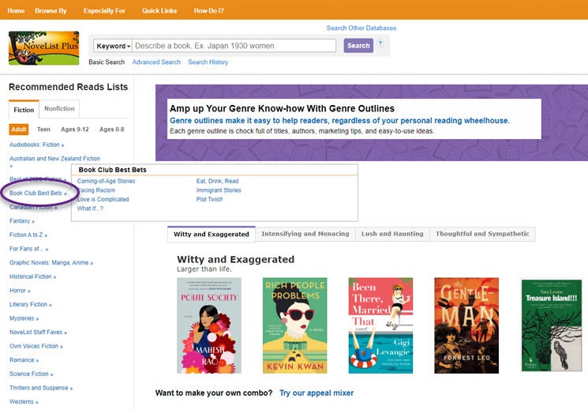Screen dimensions: 588x410
Task: Click the NoveList Plus logo
Action: point(44,48)
